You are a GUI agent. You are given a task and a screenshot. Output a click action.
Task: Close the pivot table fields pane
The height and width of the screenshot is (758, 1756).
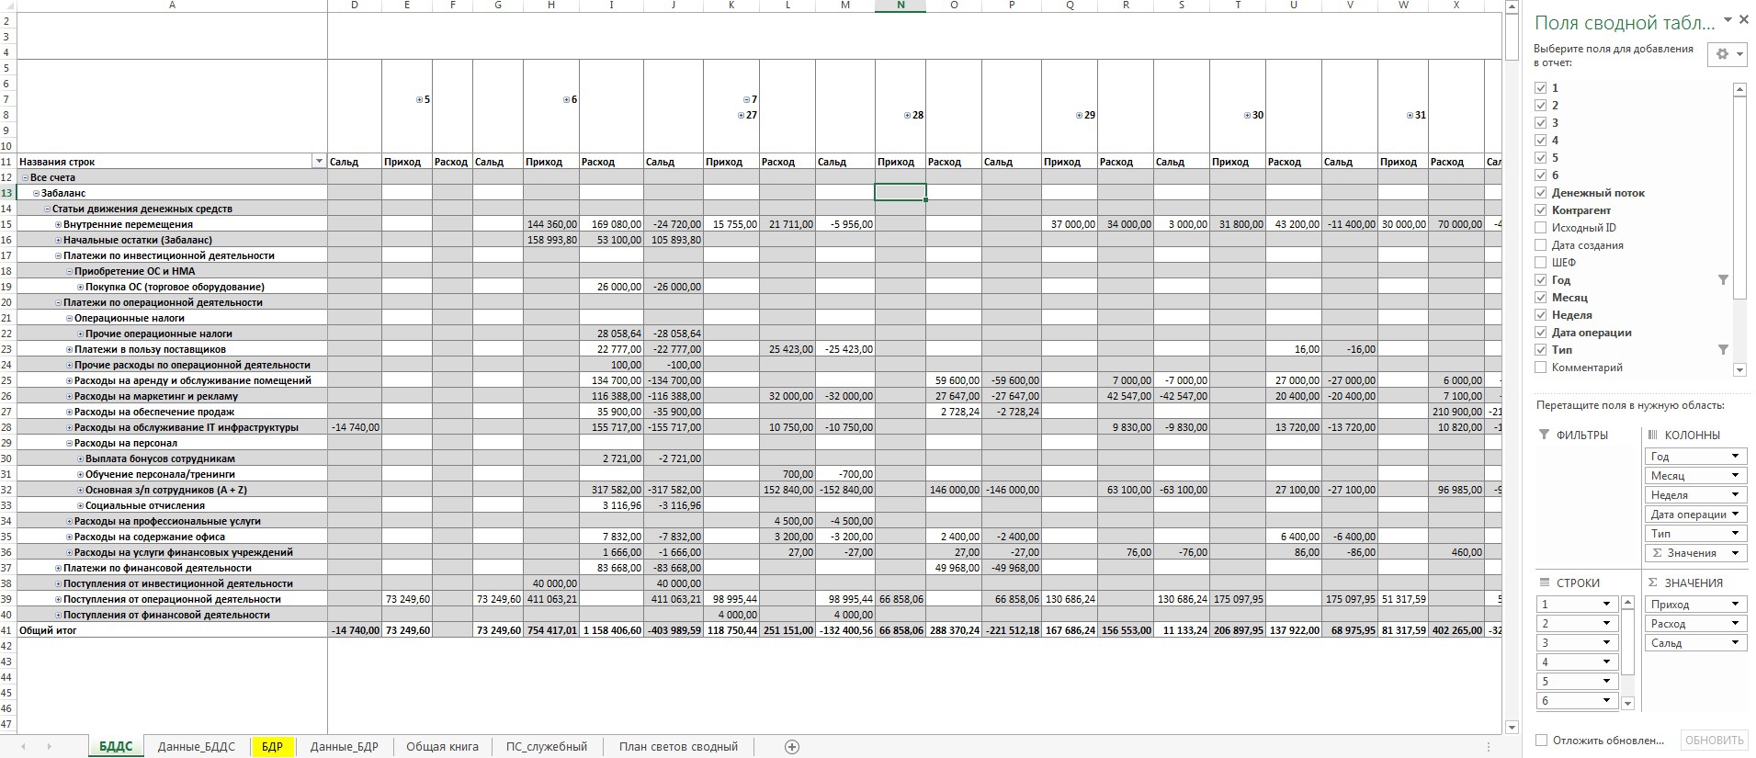click(1743, 20)
